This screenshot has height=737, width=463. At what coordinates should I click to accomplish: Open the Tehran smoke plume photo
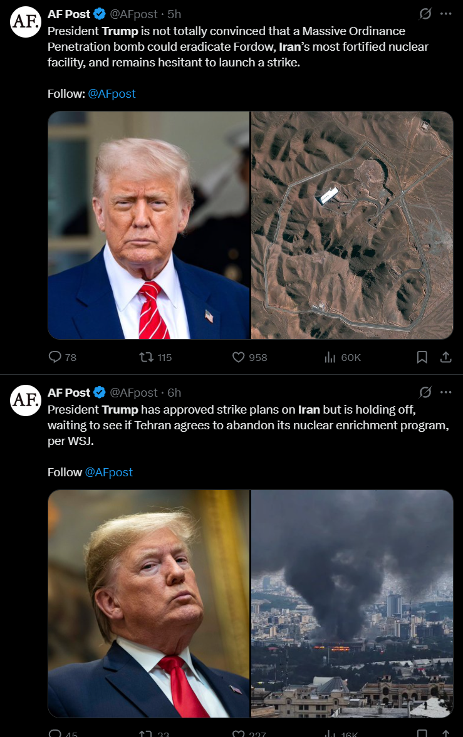tap(352, 604)
